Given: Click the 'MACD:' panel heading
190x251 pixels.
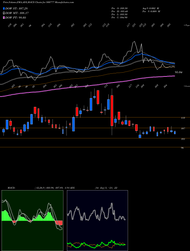Looking at the screenshot, I should click(x=11, y=188).
